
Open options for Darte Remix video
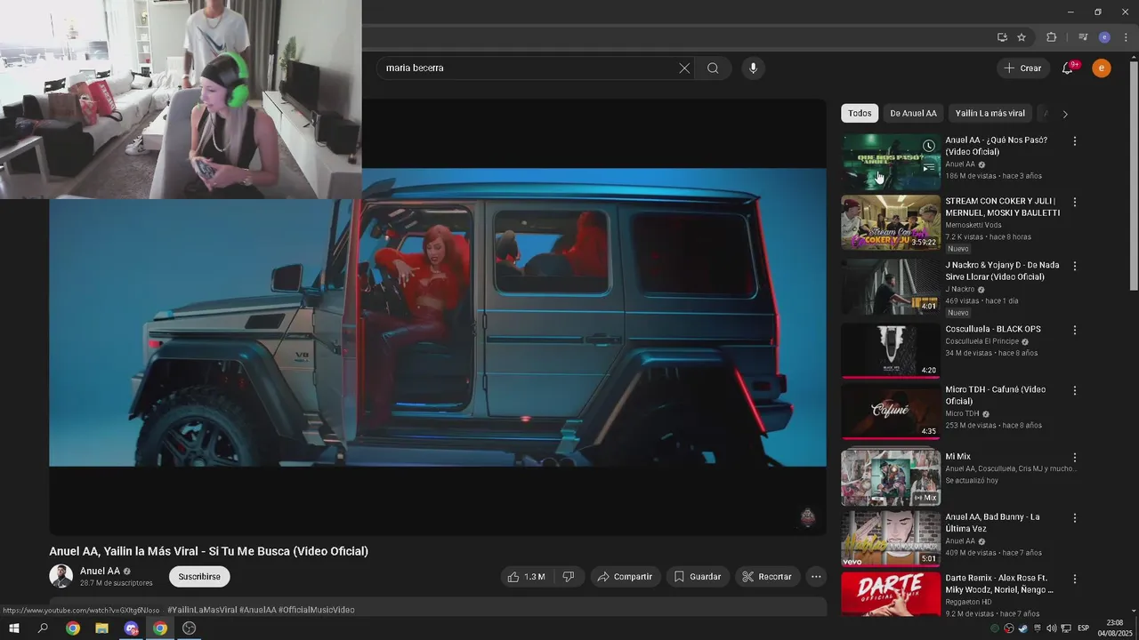pyautogui.click(x=1075, y=579)
